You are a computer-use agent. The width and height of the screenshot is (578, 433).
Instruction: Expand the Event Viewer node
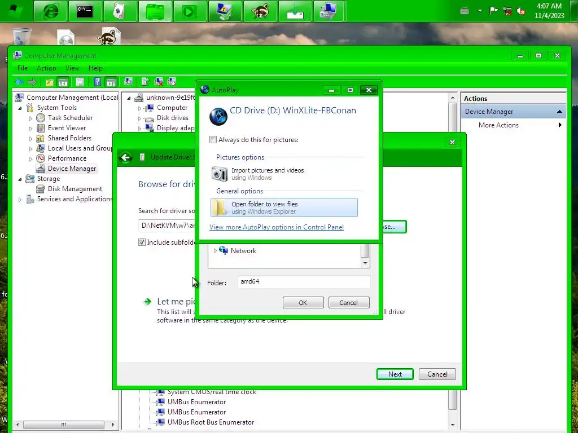pyautogui.click(x=30, y=129)
